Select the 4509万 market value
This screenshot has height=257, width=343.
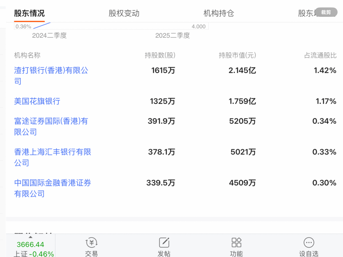pos(243,183)
